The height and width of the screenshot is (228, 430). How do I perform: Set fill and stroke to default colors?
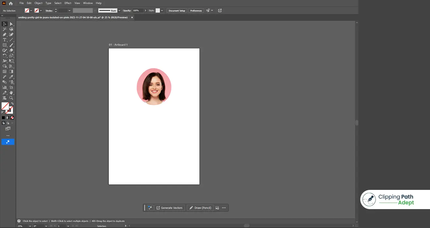click(3, 112)
